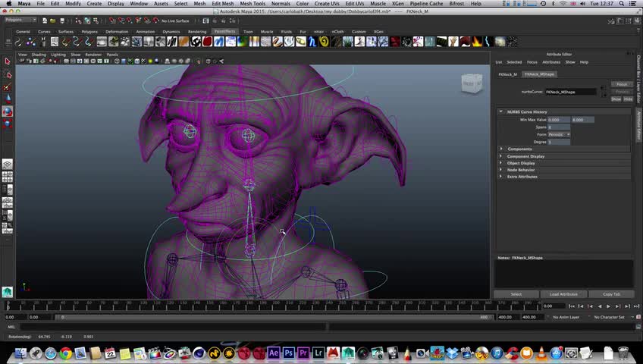Click the red flame Paint Effects brush
Viewport: 643px width, 364px height.
[477, 42]
